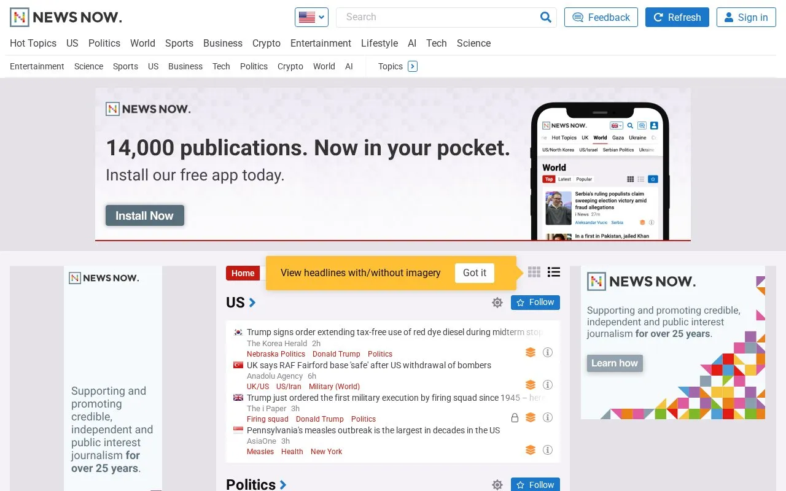The height and width of the screenshot is (491, 786).
Task: Click stacked layers icon on i Paper story
Action: [x=531, y=417]
